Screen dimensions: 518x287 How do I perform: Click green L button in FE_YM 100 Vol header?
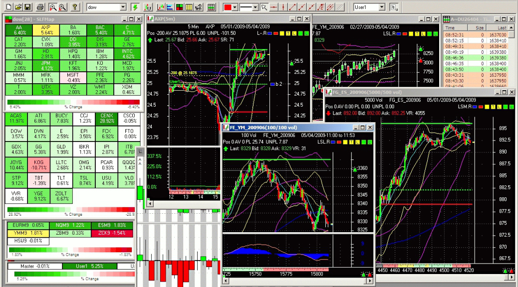coord(370,142)
